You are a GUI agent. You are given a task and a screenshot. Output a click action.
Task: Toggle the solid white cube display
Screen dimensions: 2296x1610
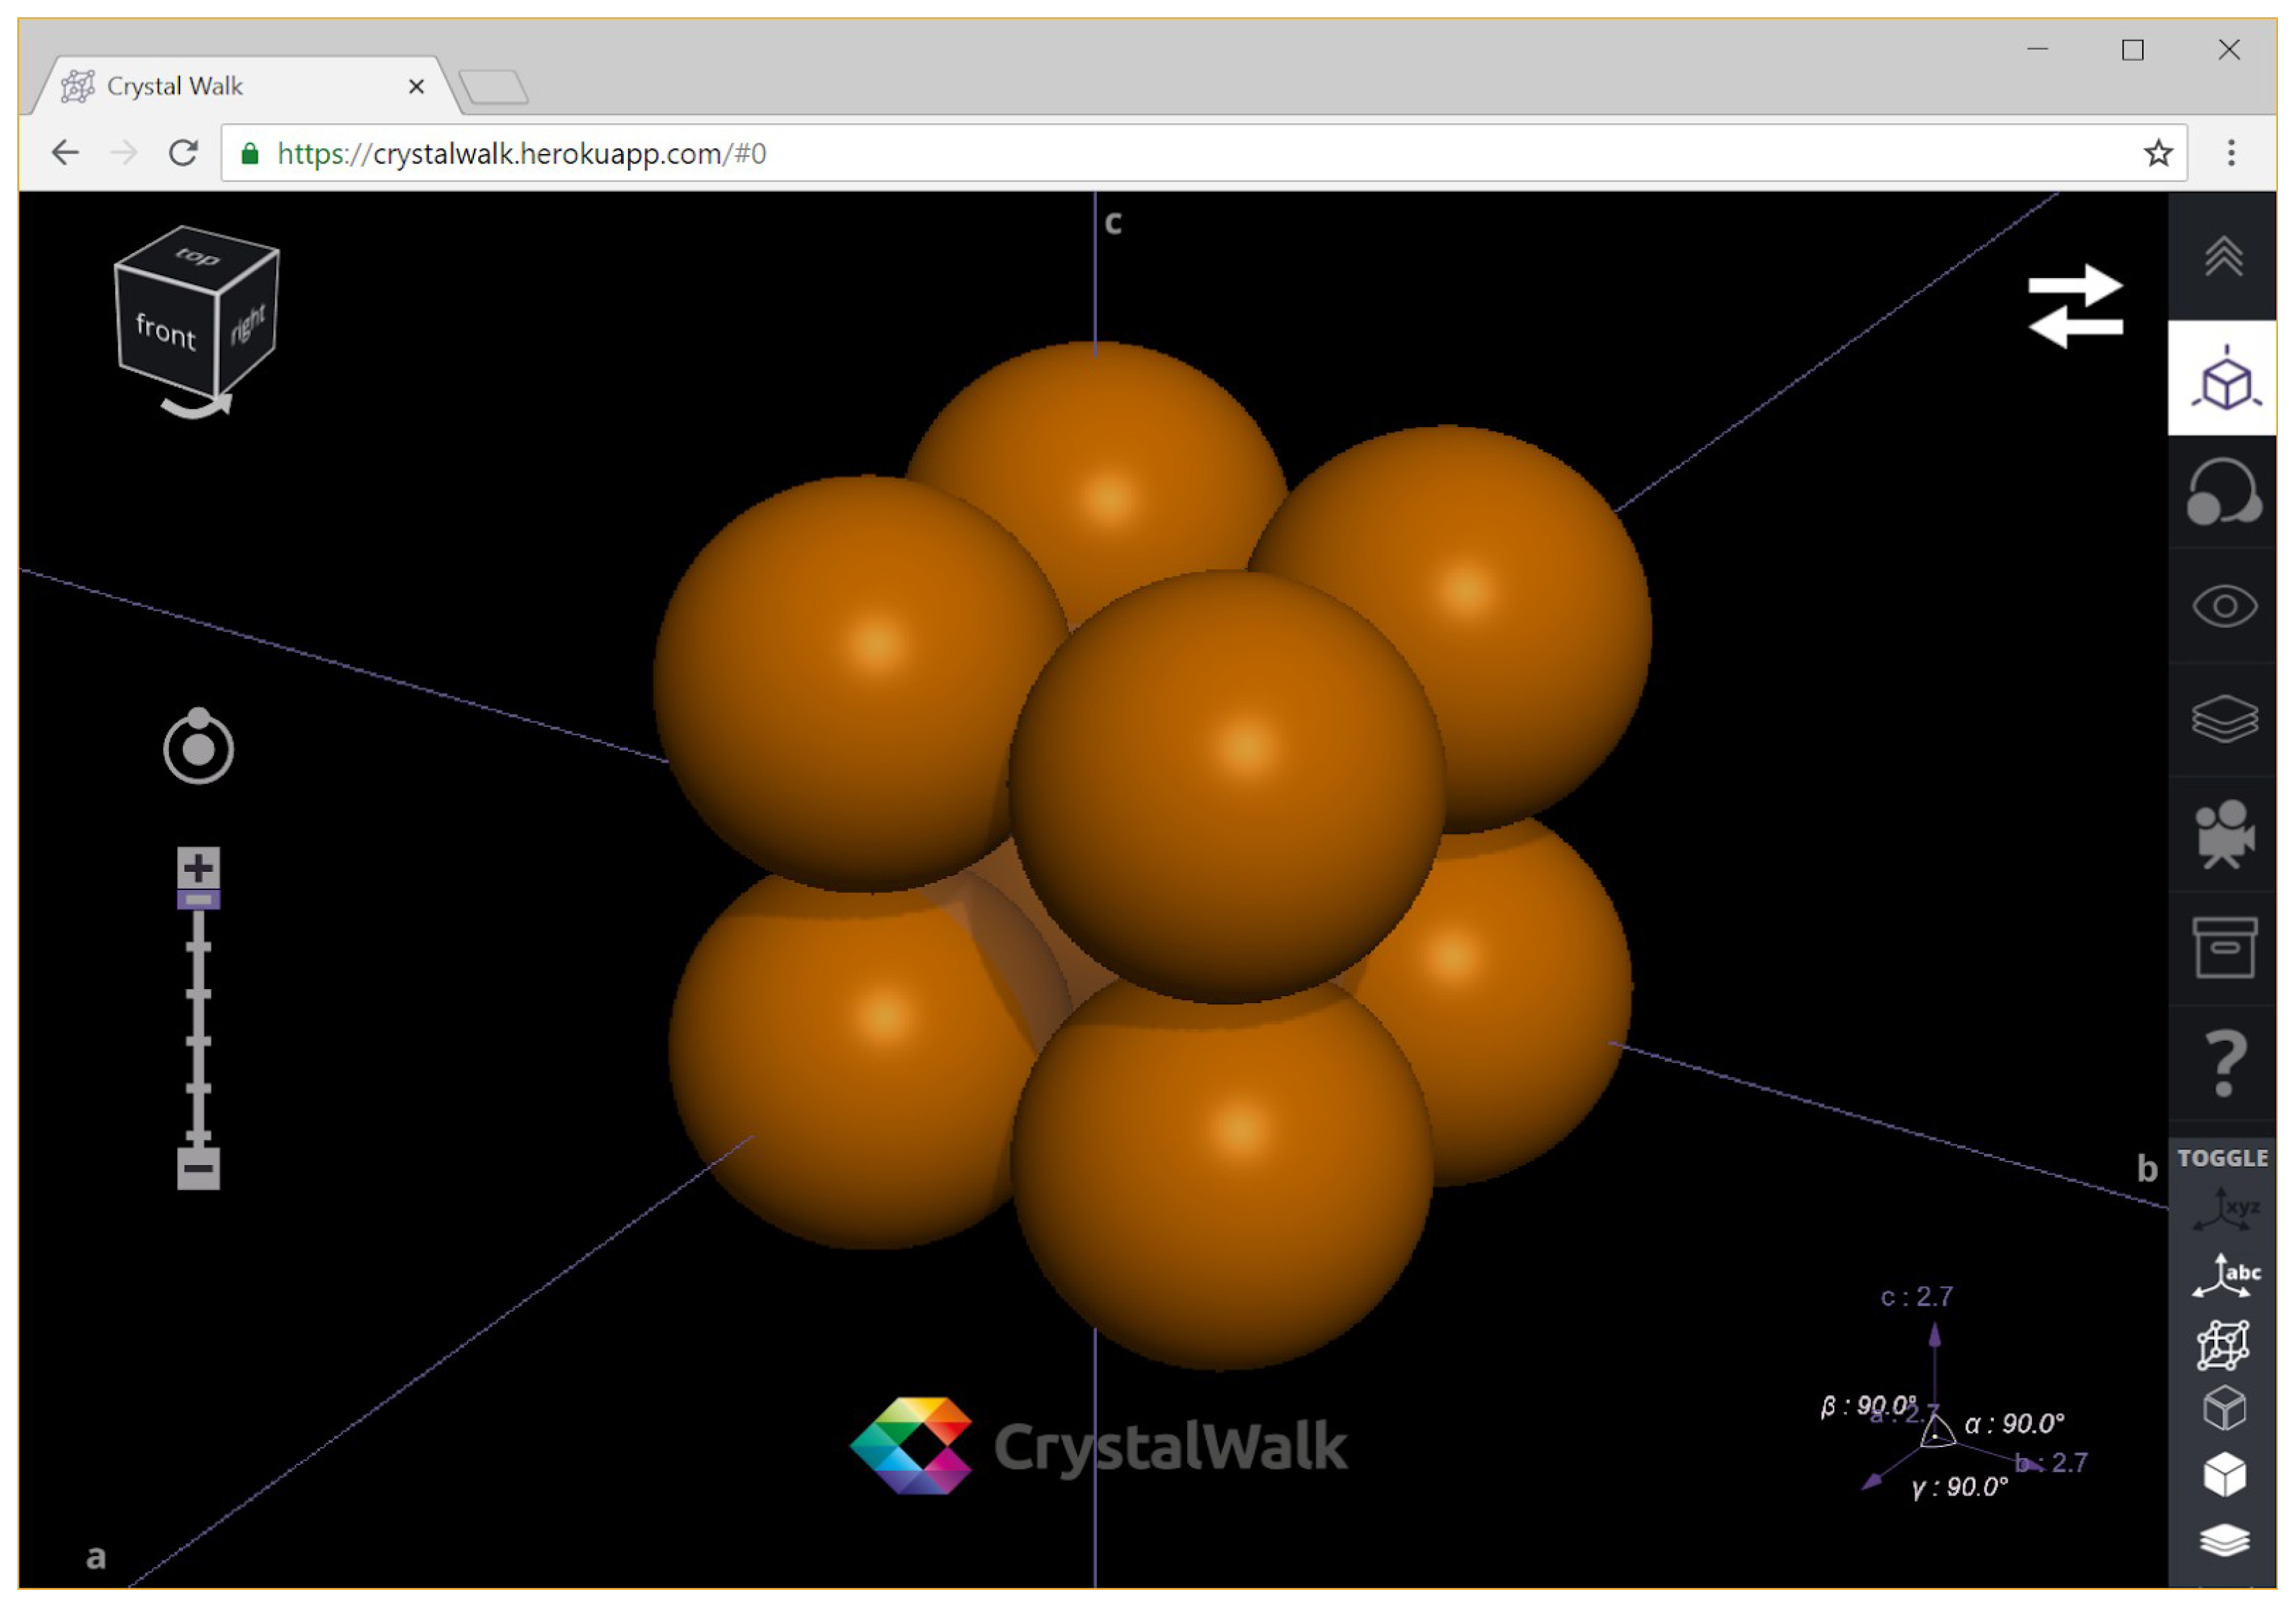2224,1476
